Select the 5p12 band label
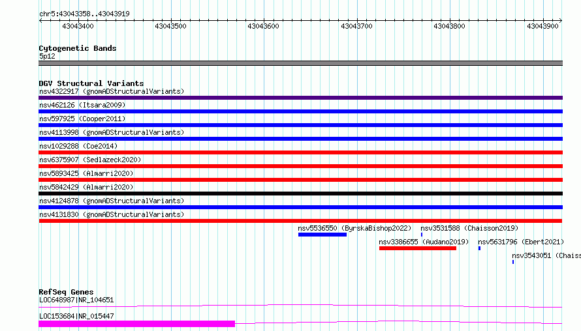Screen dimensions: 581x331 pos(47,56)
